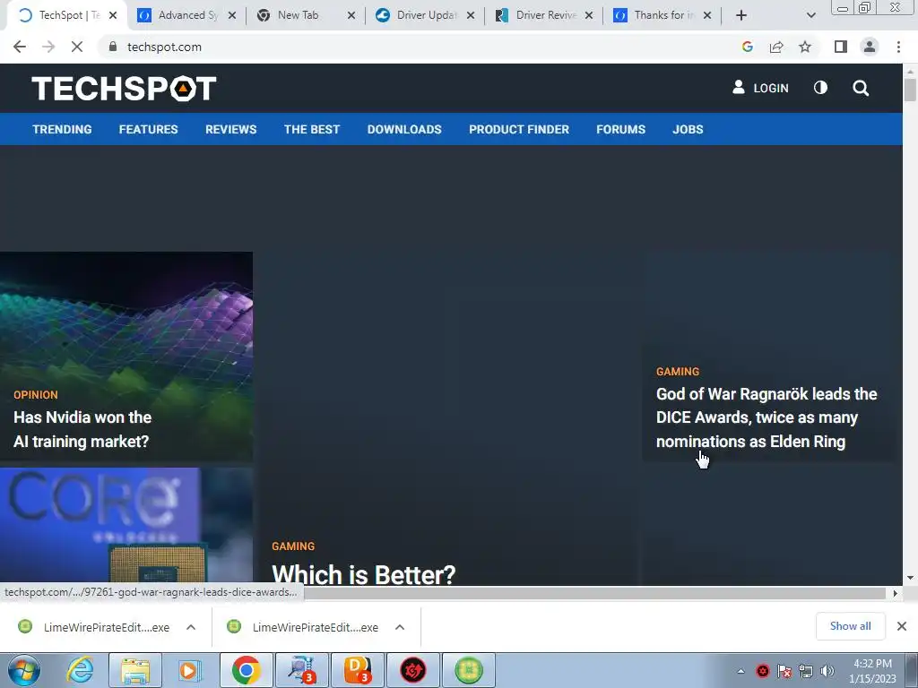Click the vertical page scrollbar thumb

tap(910, 90)
